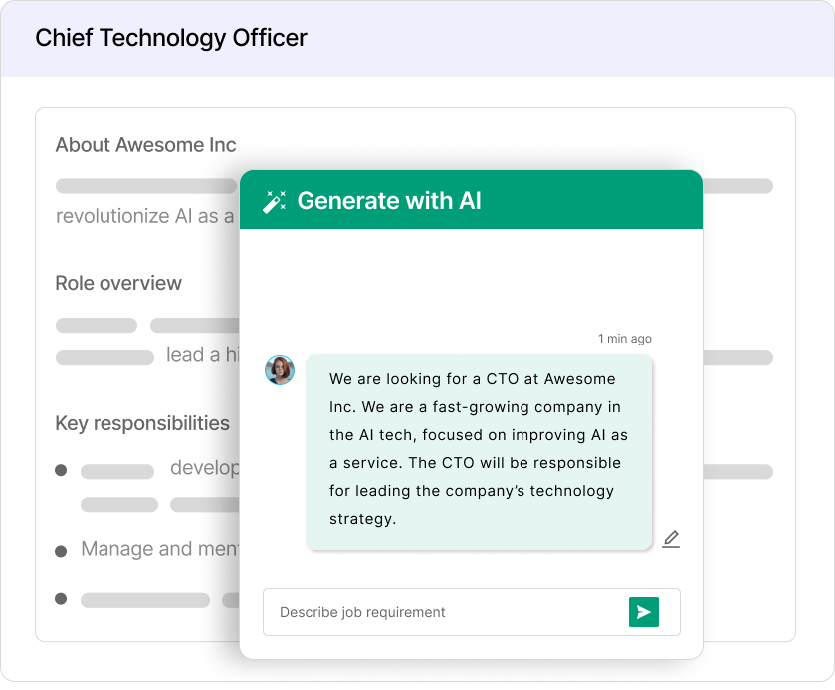Click the magic wand icon in Generate with AI header

(x=275, y=202)
